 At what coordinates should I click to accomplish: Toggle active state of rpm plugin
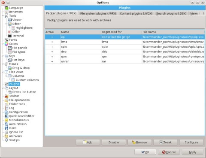[52, 57]
